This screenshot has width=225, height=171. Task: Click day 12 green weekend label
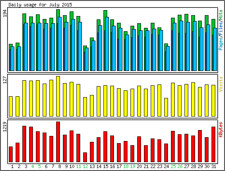[x=85, y=166]
